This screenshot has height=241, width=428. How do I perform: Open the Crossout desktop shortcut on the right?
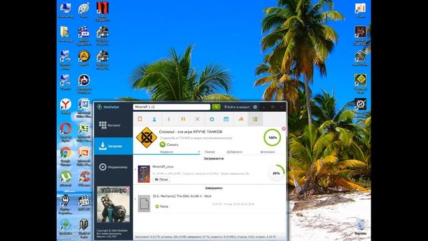(x=360, y=108)
